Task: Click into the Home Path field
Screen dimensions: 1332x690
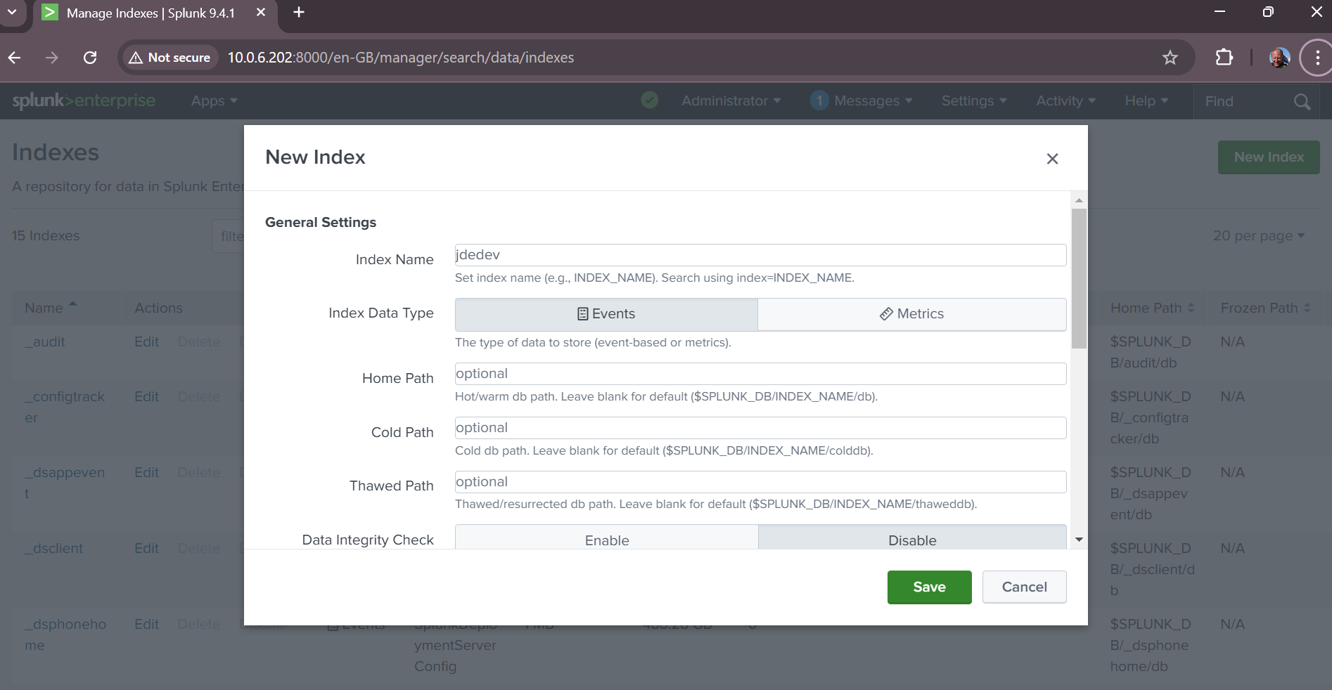Action: (x=760, y=374)
